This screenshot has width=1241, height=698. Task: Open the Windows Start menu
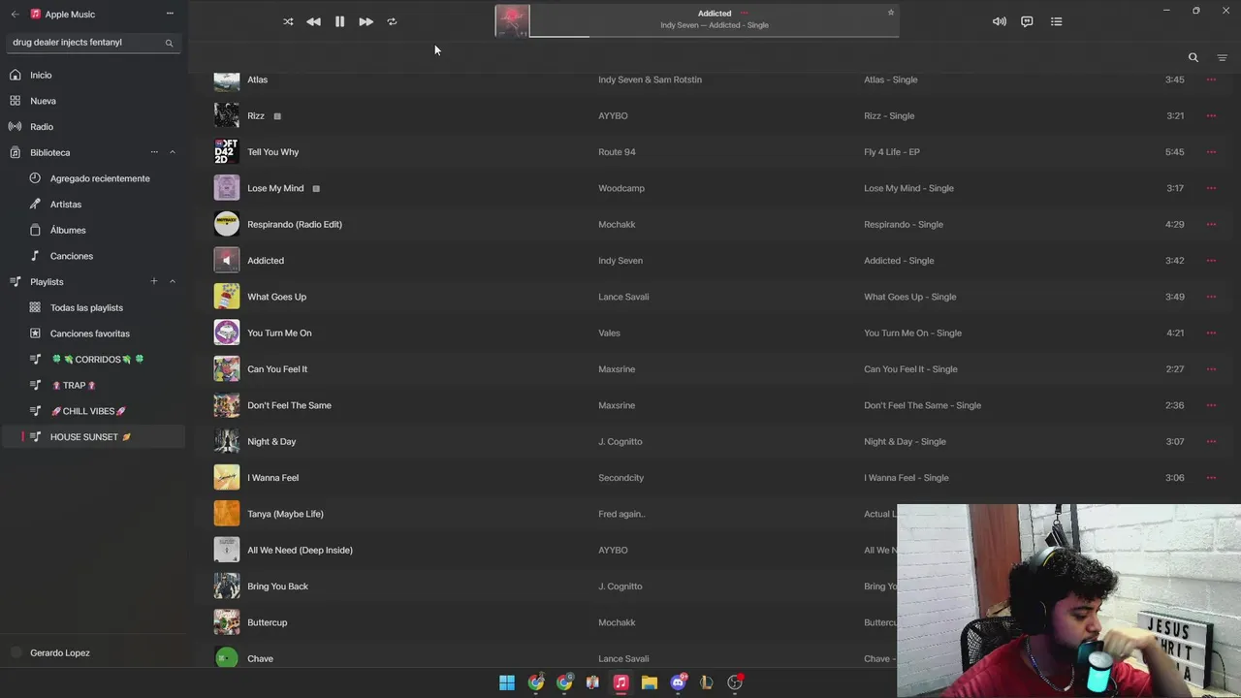[x=507, y=682]
